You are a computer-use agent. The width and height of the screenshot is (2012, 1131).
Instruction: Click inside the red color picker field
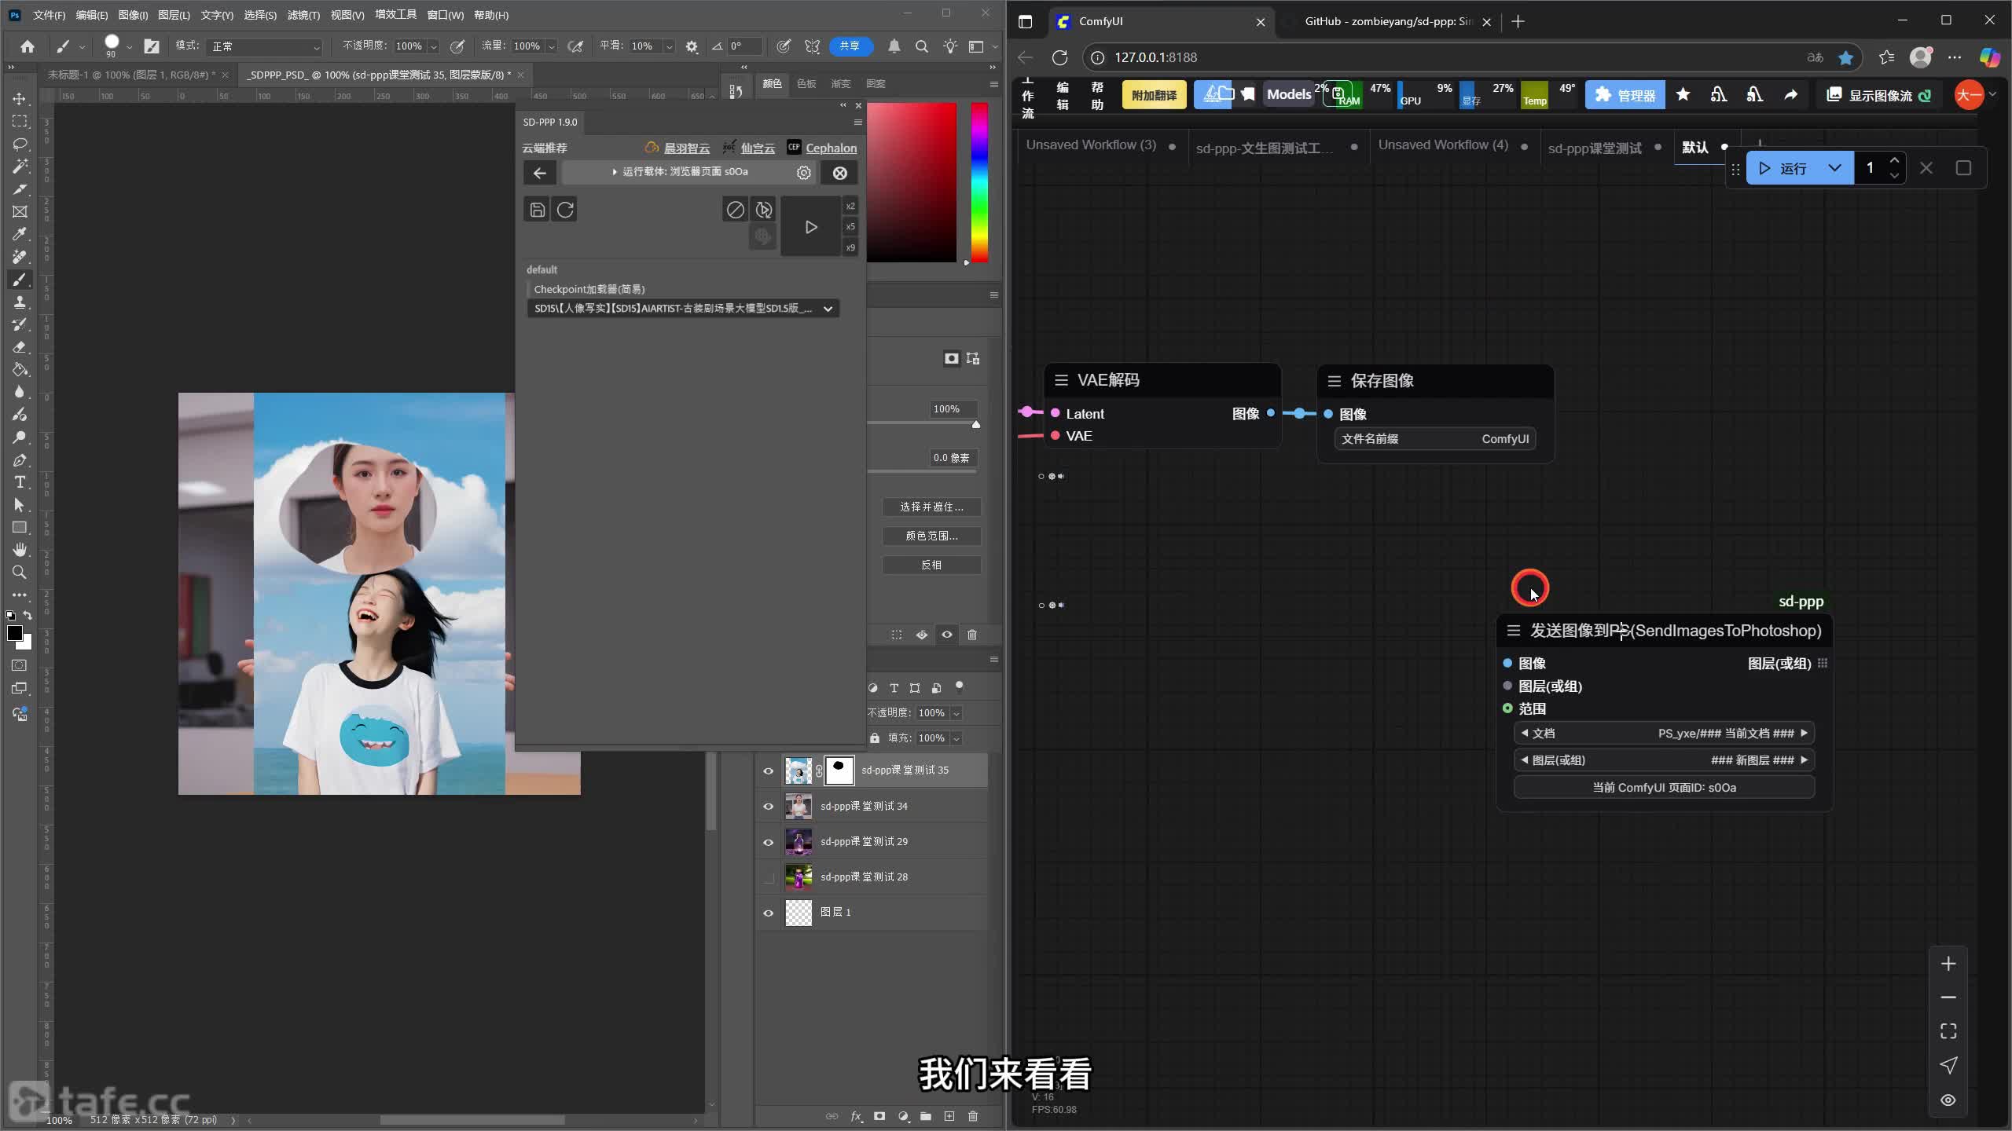912,182
